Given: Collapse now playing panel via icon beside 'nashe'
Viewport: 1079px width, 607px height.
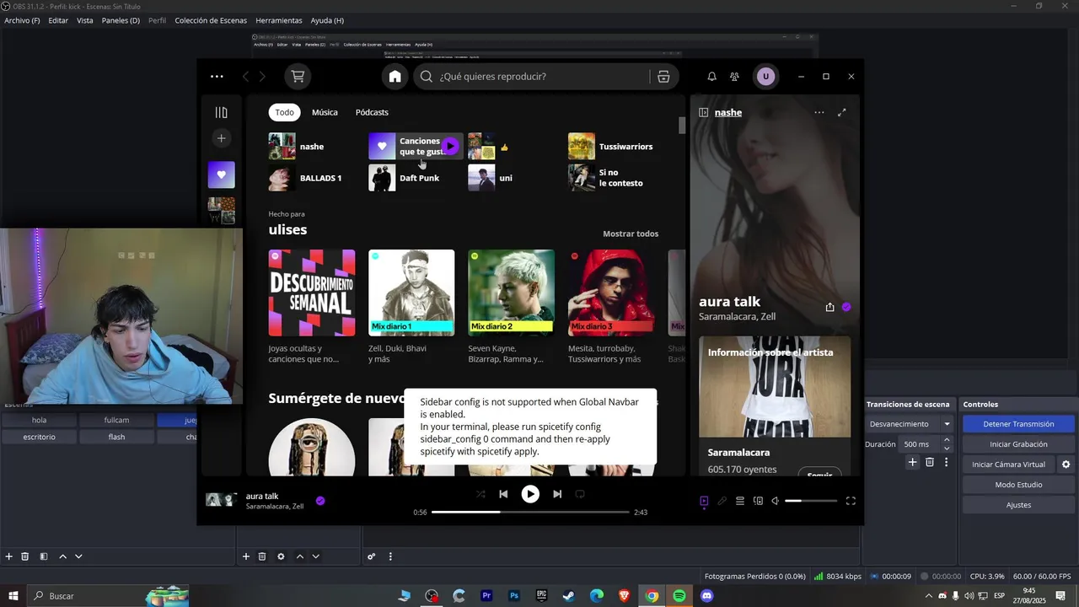Looking at the screenshot, I should pos(703,112).
